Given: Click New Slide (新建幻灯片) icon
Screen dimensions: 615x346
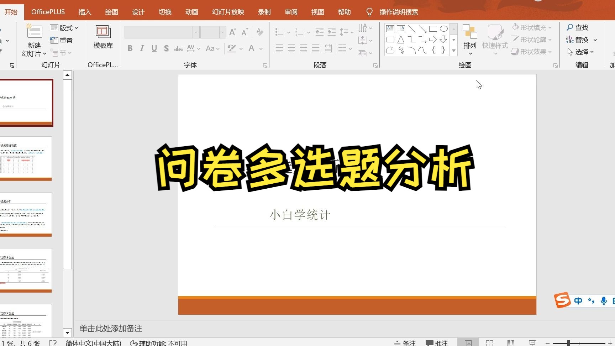Looking at the screenshot, I should point(35,32).
